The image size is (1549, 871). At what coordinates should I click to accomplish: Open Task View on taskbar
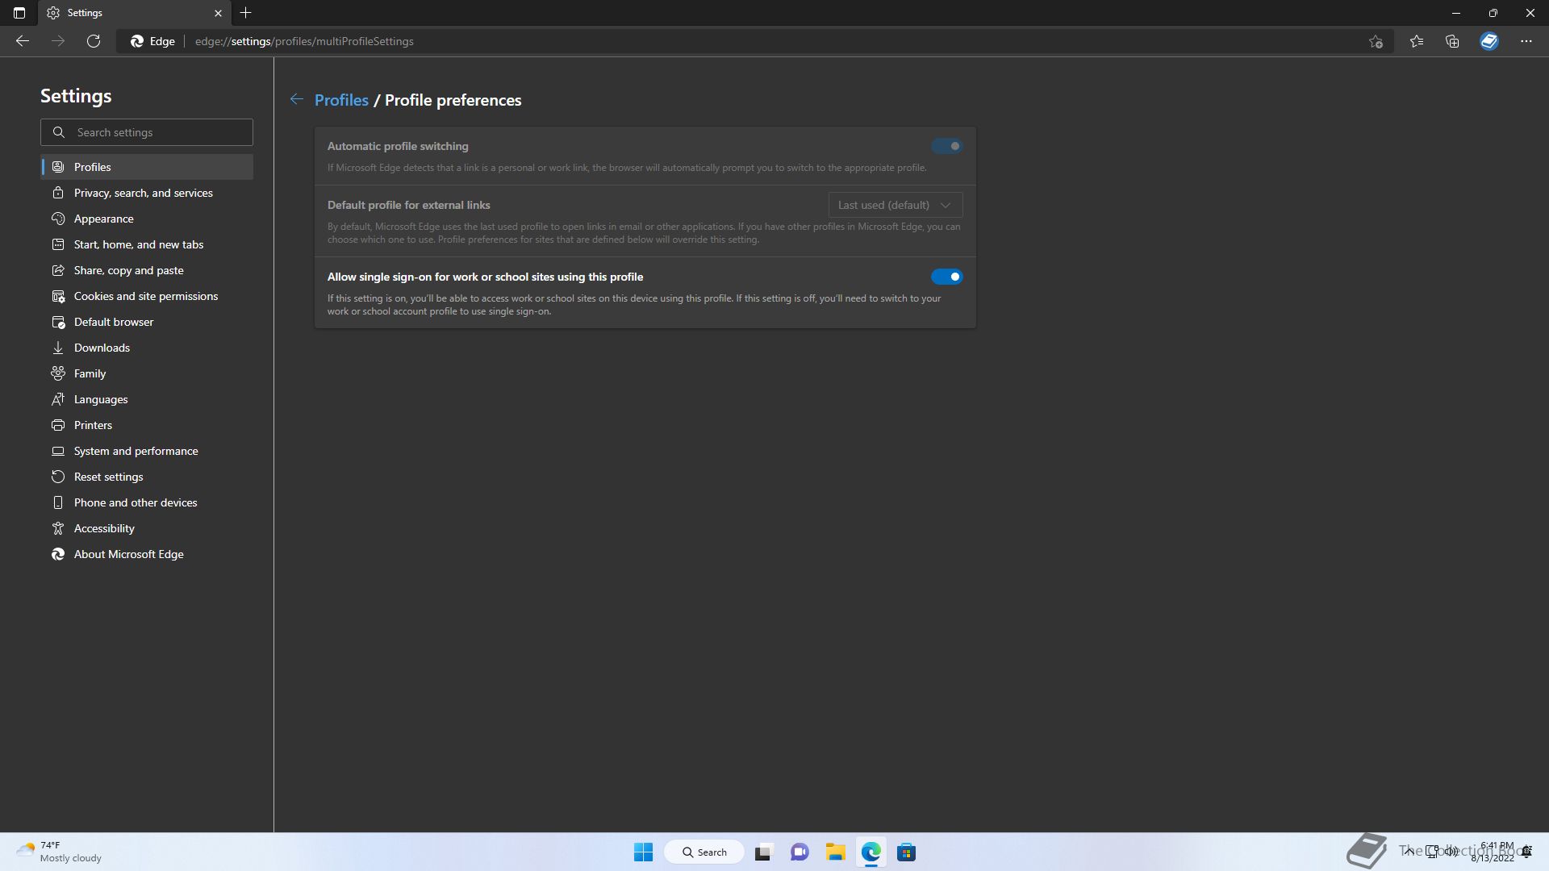763,852
